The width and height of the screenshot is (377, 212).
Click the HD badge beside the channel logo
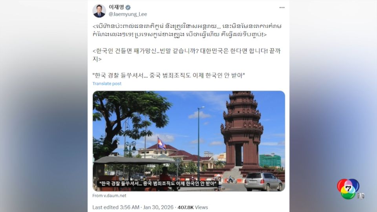[x=361, y=196]
